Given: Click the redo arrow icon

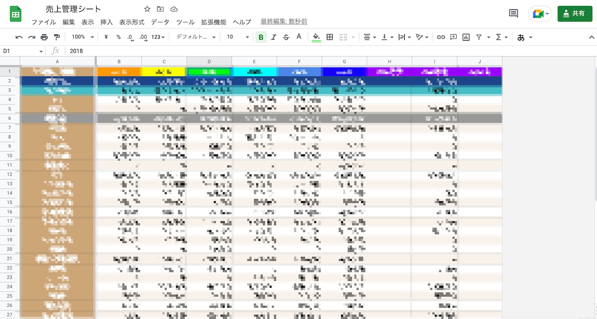Looking at the screenshot, I should [x=32, y=37].
